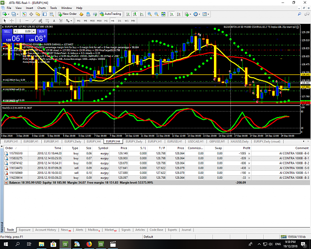The height and width of the screenshot is (249, 311).
Task: Tile chart windows icon
Action: pos(163,14)
